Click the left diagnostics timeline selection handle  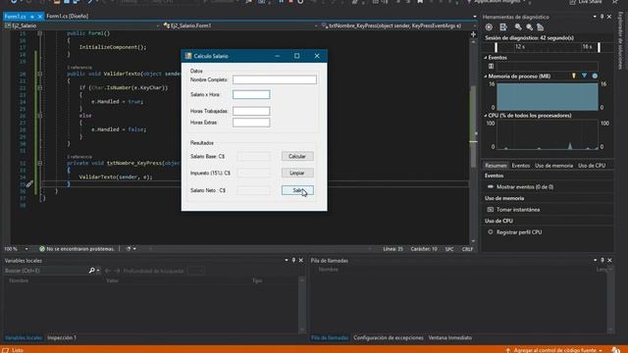[x=496, y=47]
